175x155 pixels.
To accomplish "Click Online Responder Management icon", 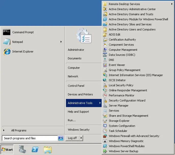I will coord(105,90).
